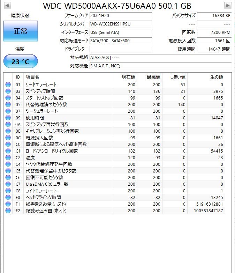235x273 pixels.
Task: Select the ライトエラーレート row name
Action: [x=41, y=191]
